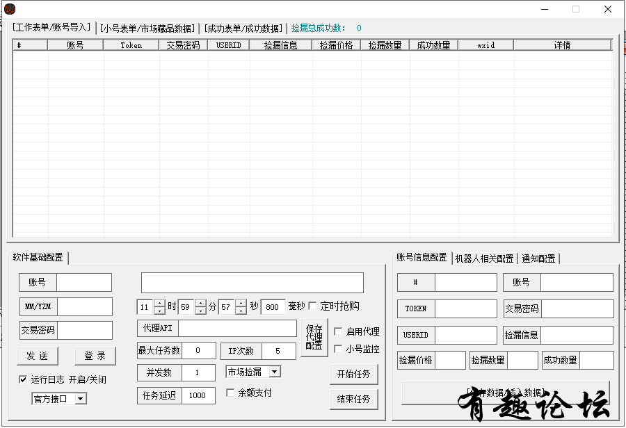Enable the 小号监控 checkbox

[338, 349]
